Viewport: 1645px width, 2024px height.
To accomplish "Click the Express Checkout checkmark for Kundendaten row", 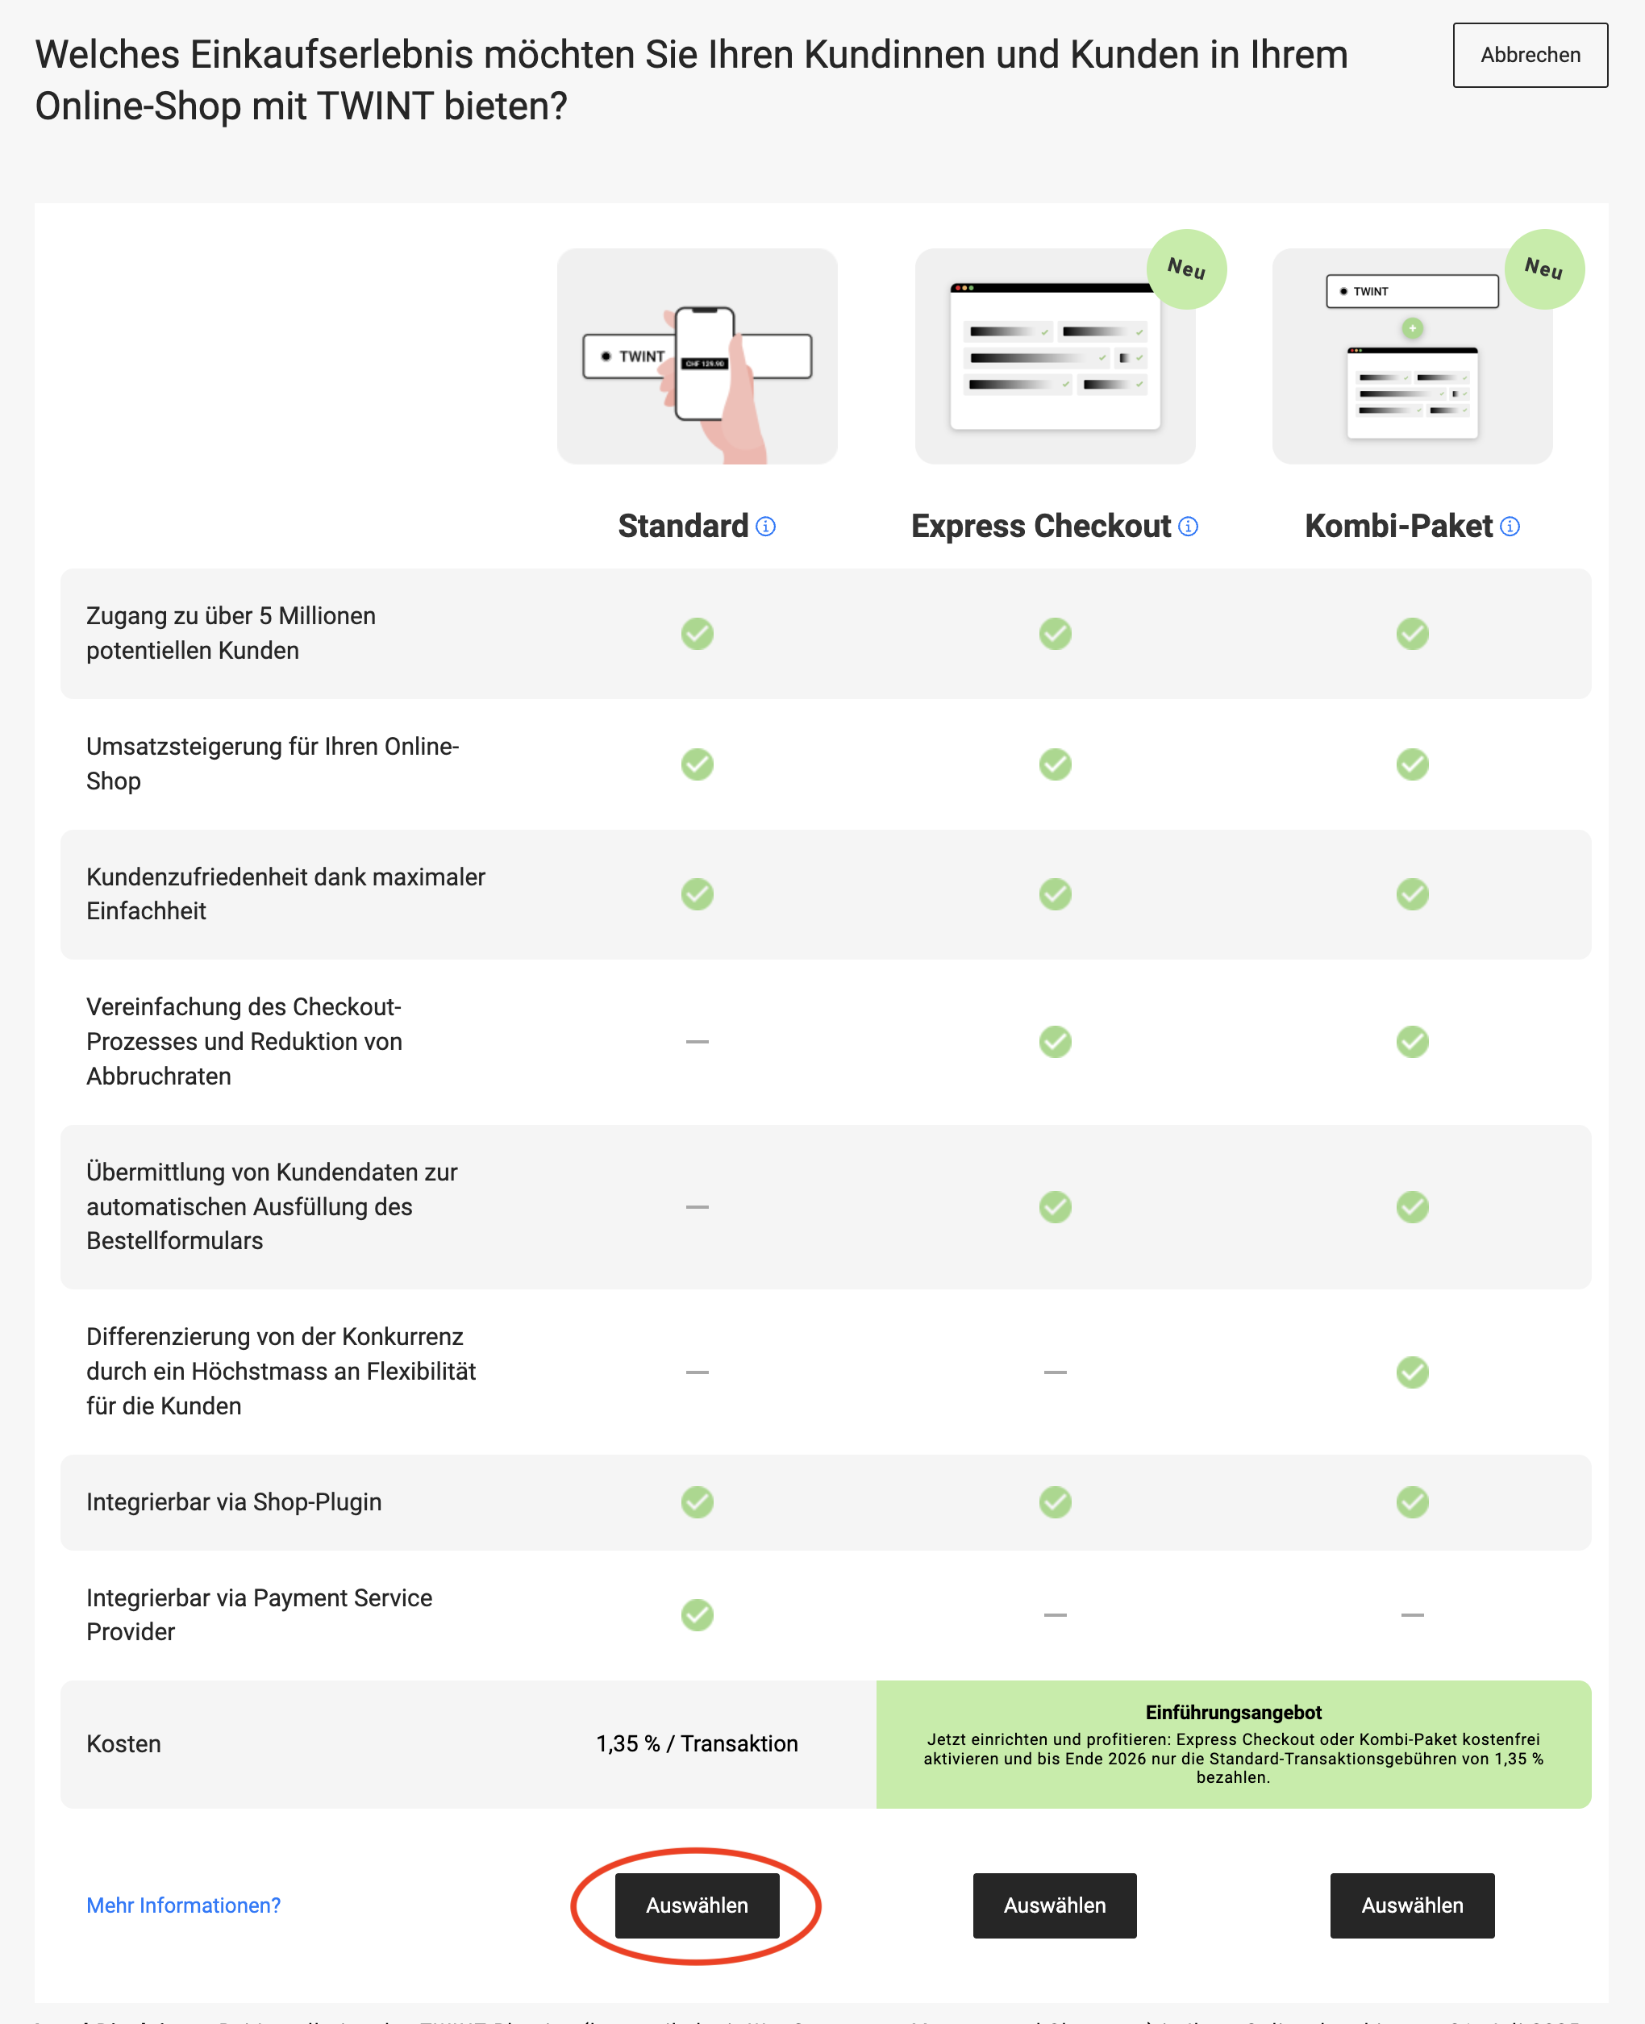I will pos(1055,1207).
